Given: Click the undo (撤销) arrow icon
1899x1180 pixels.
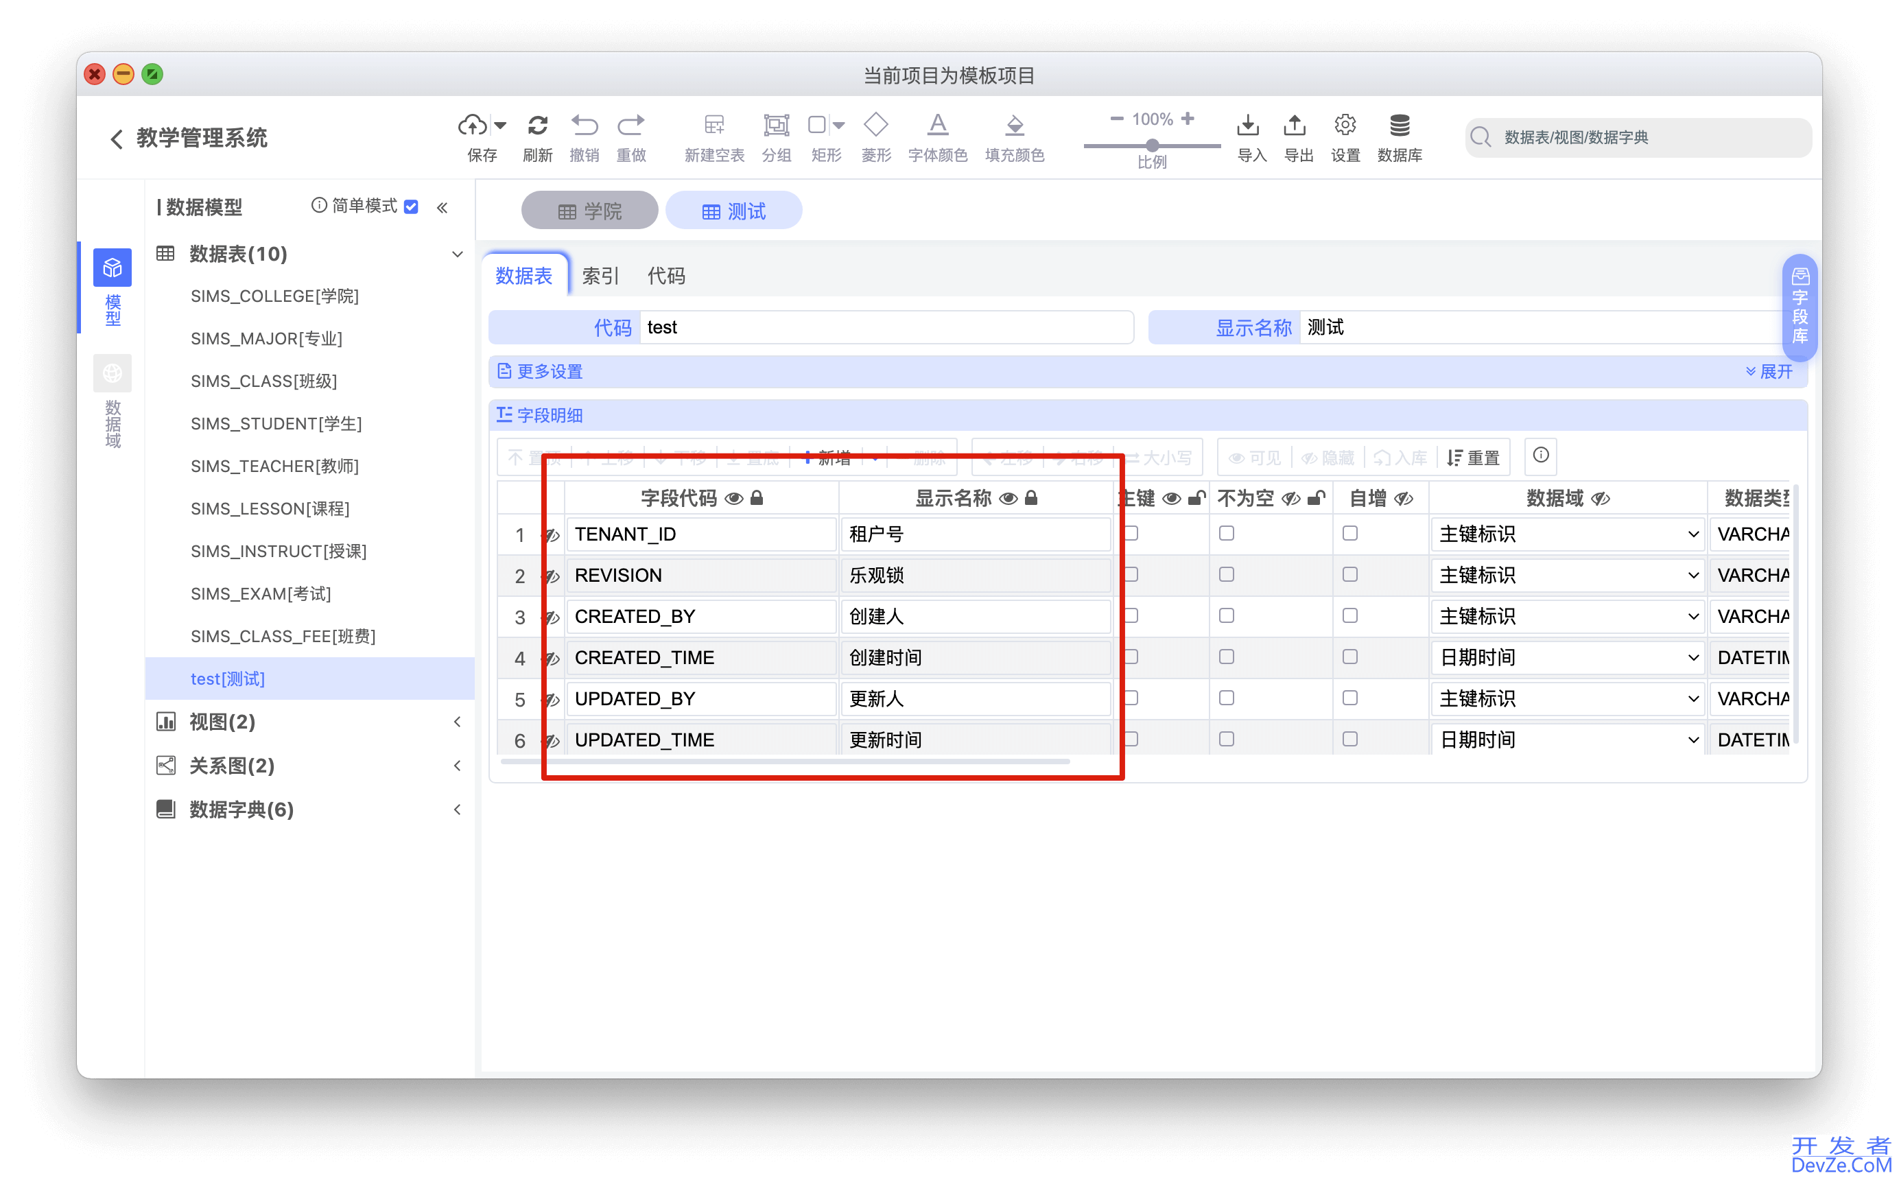Looking at the screenshot, I should click(x=585, y=125).
